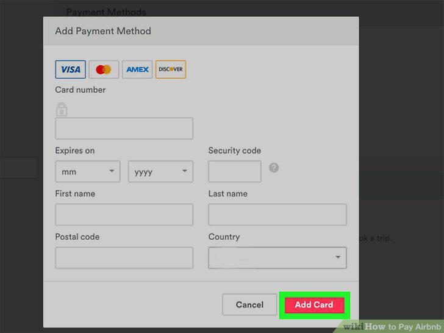The height and width of the screenshot is (333, 444).
Task: Select the AMEX card icon
Action: 137,70
